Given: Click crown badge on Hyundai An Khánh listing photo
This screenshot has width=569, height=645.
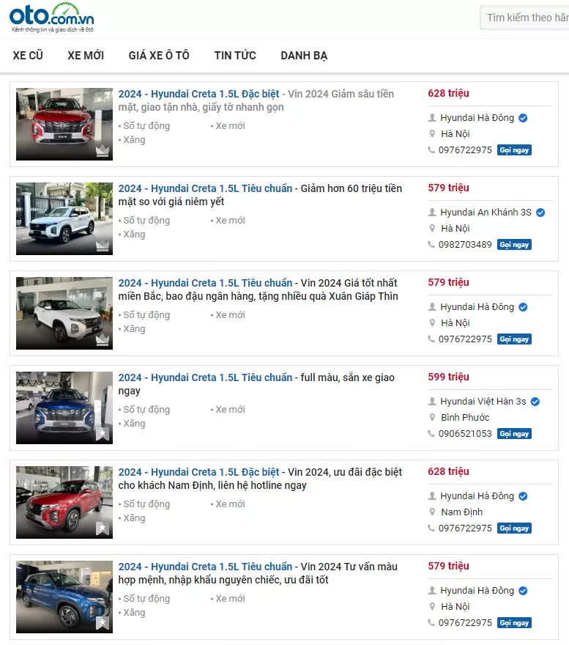Looking at the screenshot, I should pyautogui.click(x=103, y=246).
